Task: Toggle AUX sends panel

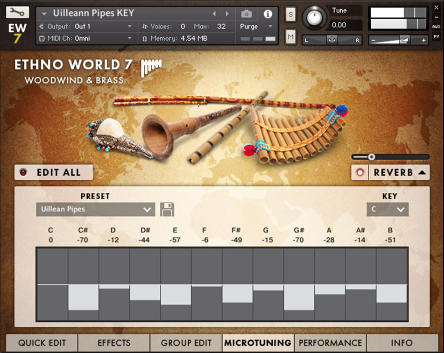Action: click(437, 26)
